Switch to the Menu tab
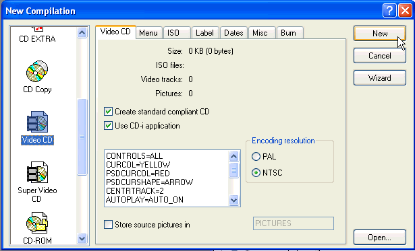 148,33
